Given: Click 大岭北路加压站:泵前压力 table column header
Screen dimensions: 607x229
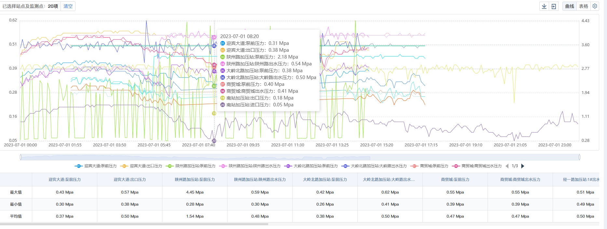Looking at the screenshot, I should [325, 180].
